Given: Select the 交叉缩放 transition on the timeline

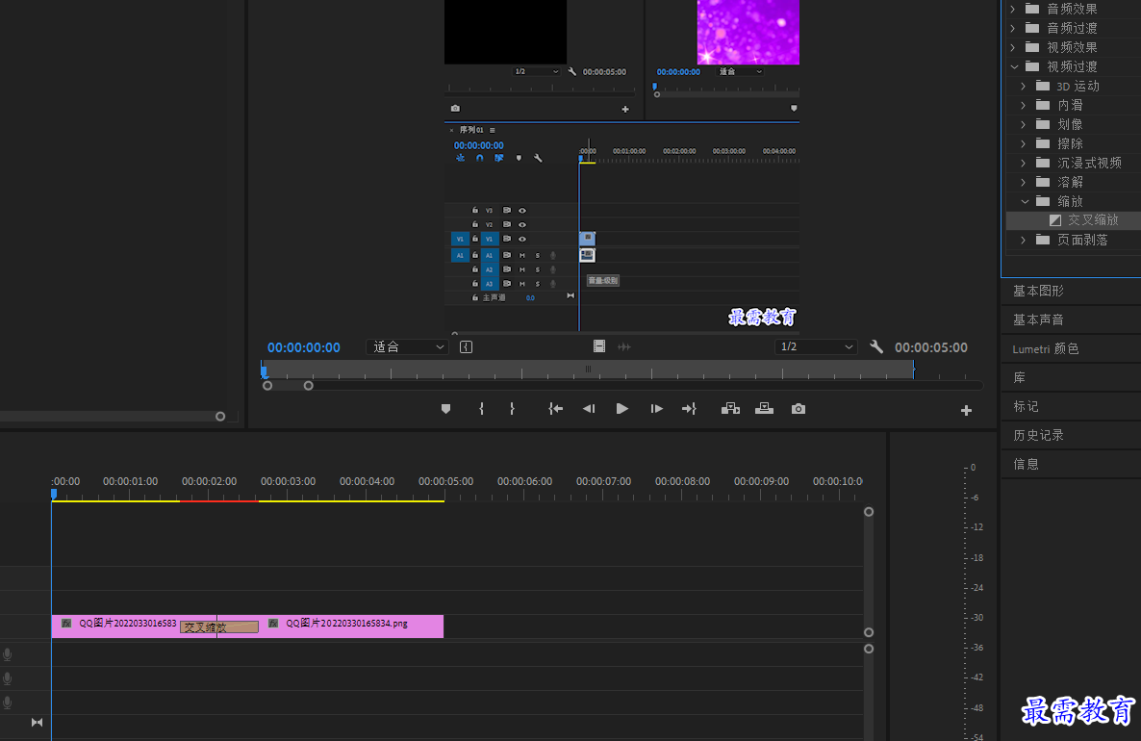Looking at the screenshot, I should [219, 626].
